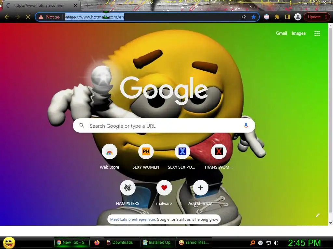Click the Not secure warning icon

point(41,17)
